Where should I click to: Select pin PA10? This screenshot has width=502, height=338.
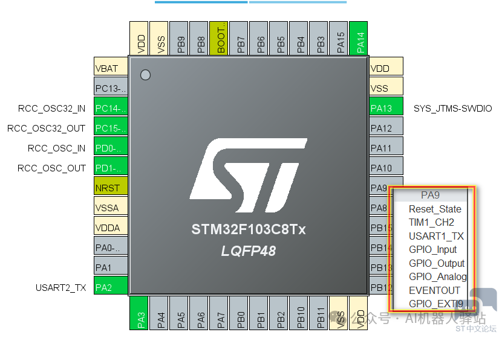pyautogui.click(x=386, y=165)
